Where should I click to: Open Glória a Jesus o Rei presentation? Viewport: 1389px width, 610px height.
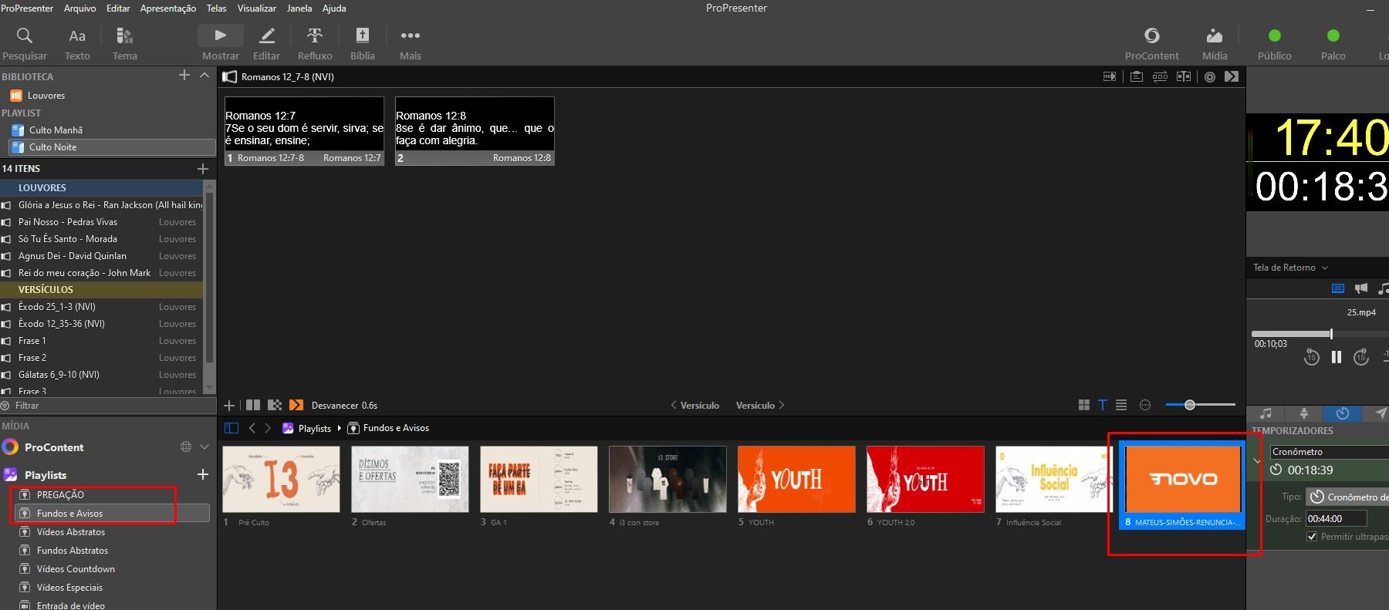tap(102, 205)
